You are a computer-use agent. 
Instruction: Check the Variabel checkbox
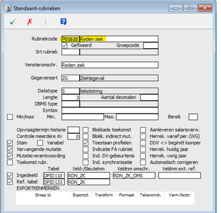[x=40, y=143]
